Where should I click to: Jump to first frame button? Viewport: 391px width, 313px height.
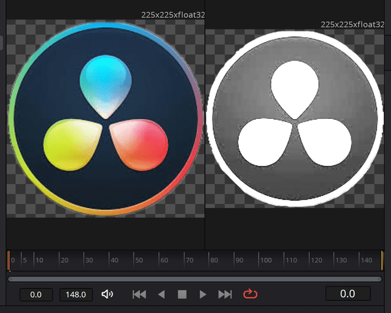tap(139, 294)
